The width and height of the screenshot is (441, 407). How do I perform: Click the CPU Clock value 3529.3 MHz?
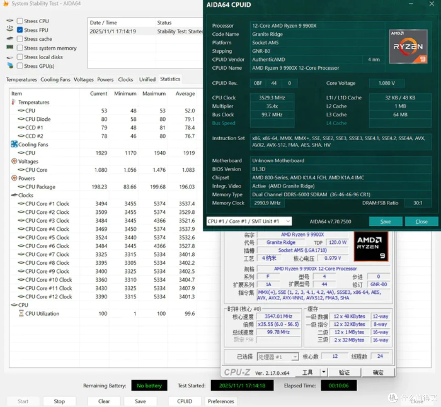[x=272, y=97]
